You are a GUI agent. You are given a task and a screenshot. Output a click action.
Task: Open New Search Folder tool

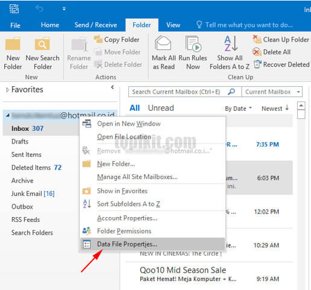[42, 53]
